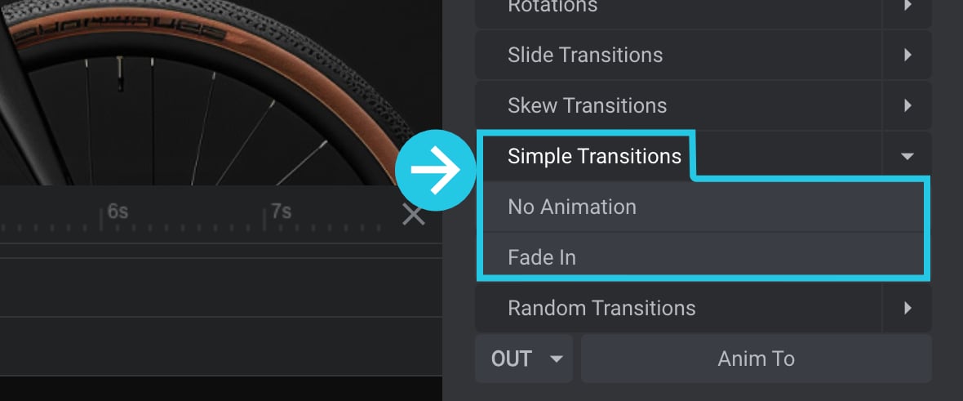Screen dimensions: 963x401
Task: Open the OUT dropdown arrow
Action: 557,359
